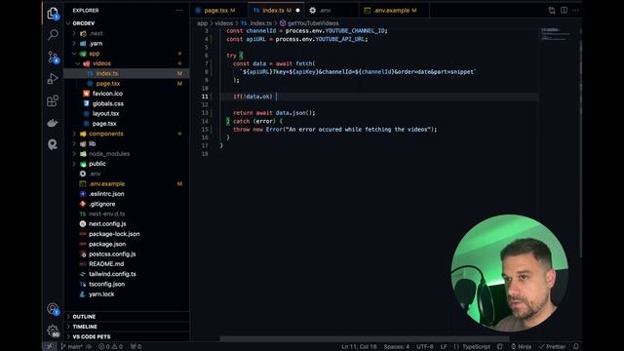Click errors and warnings count in status bar
The height and width of the screenshot is (351, 624).
coord(110,347)
